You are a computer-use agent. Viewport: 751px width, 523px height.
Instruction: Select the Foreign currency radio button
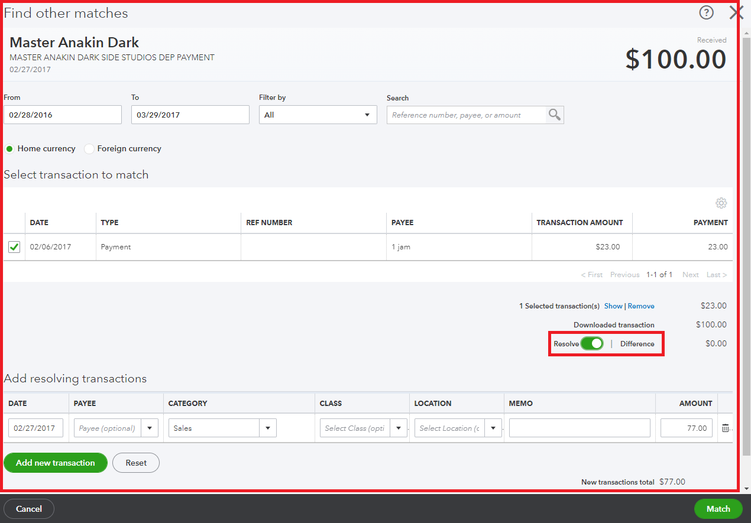(x=89, y=148)
